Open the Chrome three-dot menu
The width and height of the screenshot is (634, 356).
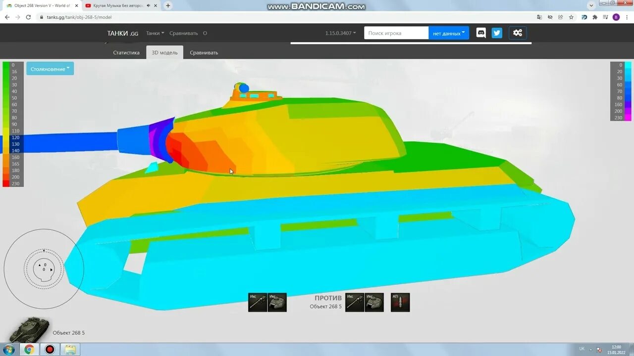627,17
